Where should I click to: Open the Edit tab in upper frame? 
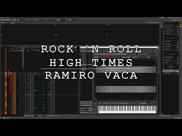point(2,23)
